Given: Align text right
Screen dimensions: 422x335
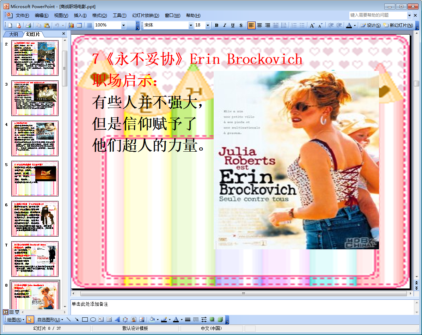Looking at the screenshot, I should 268,25.
